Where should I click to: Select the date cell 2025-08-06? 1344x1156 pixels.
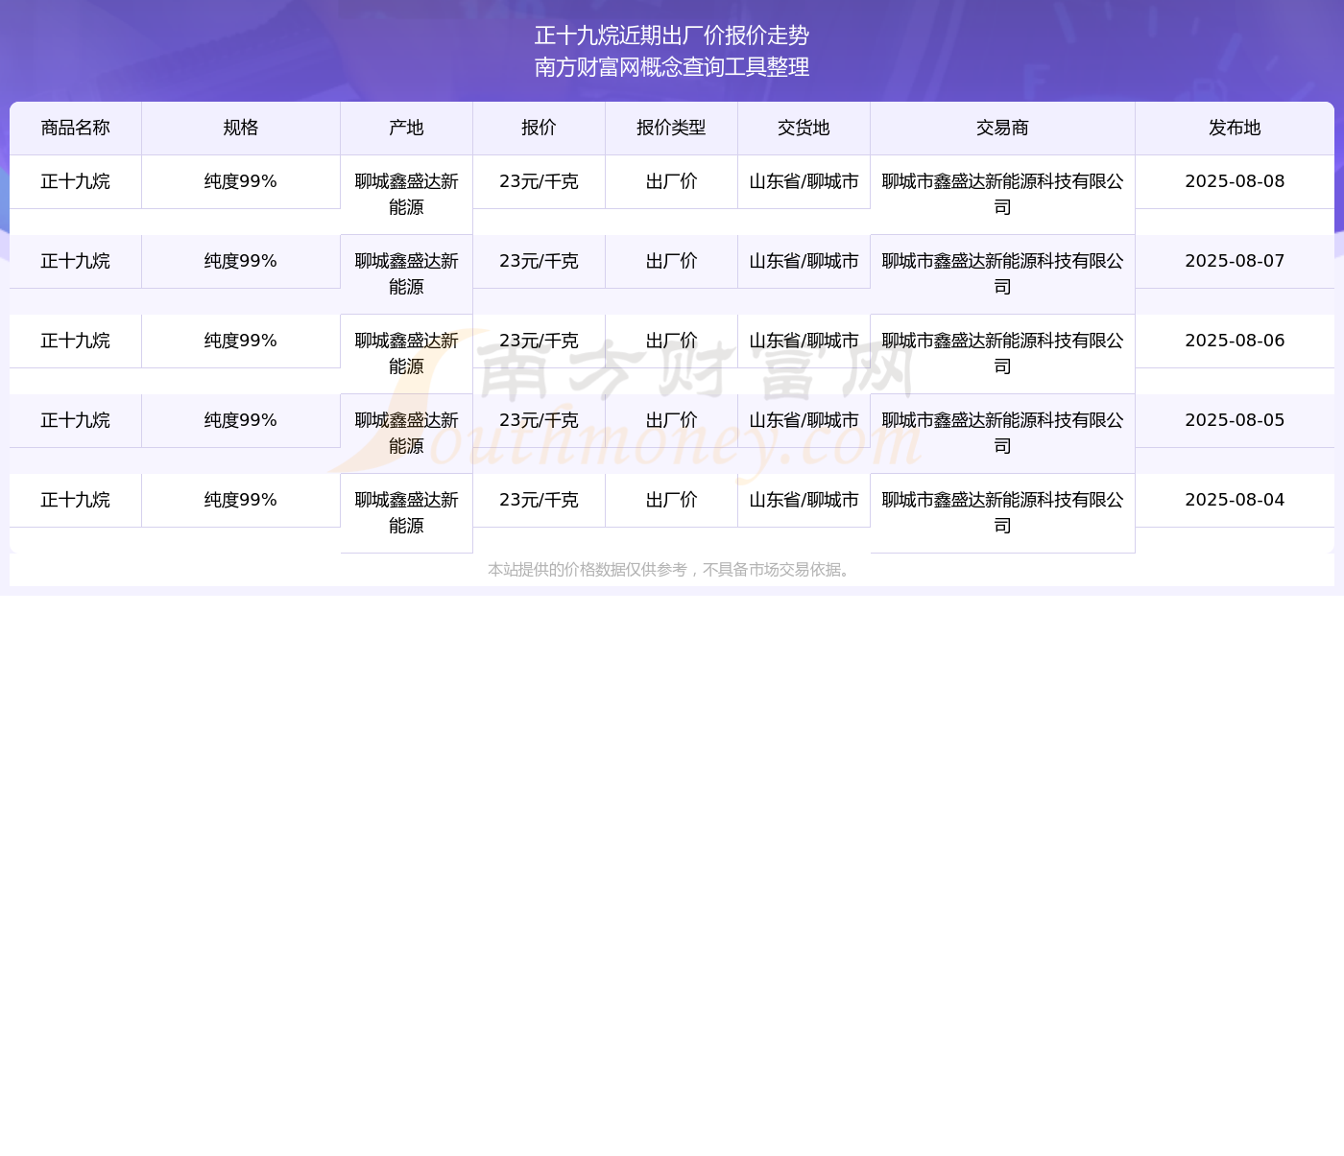point(1235,341)
